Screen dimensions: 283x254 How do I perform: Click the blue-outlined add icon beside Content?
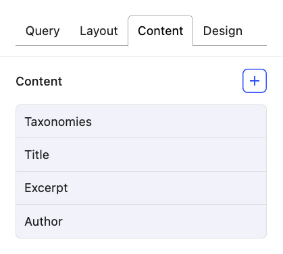point(255,81)
